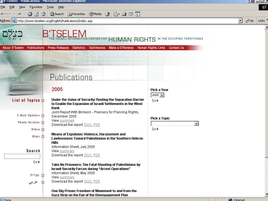This screenshot has height=201, width=268.
Task: Click Go under the Pick a Year dropdown
Action: [155, 100]
